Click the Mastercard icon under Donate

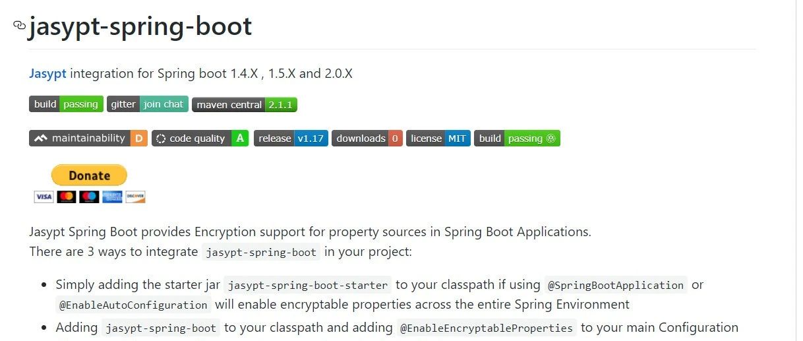point(67,197)
